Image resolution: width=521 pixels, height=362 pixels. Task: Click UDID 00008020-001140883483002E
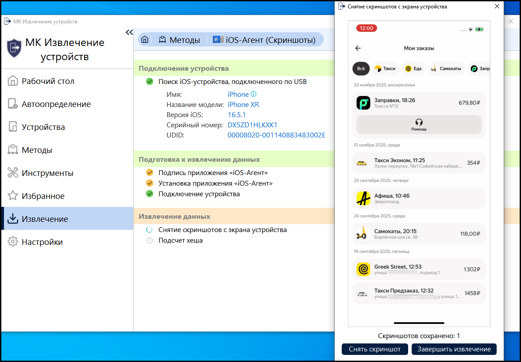[277, 135]
